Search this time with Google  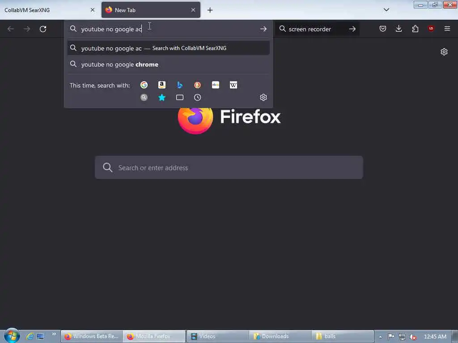(144, 85)
